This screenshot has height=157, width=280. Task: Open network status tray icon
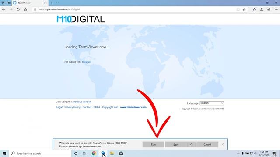point(252,153)
